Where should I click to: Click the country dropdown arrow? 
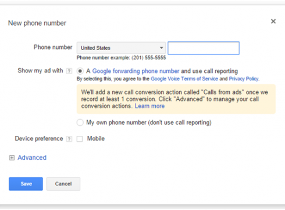tap(161, 48)
